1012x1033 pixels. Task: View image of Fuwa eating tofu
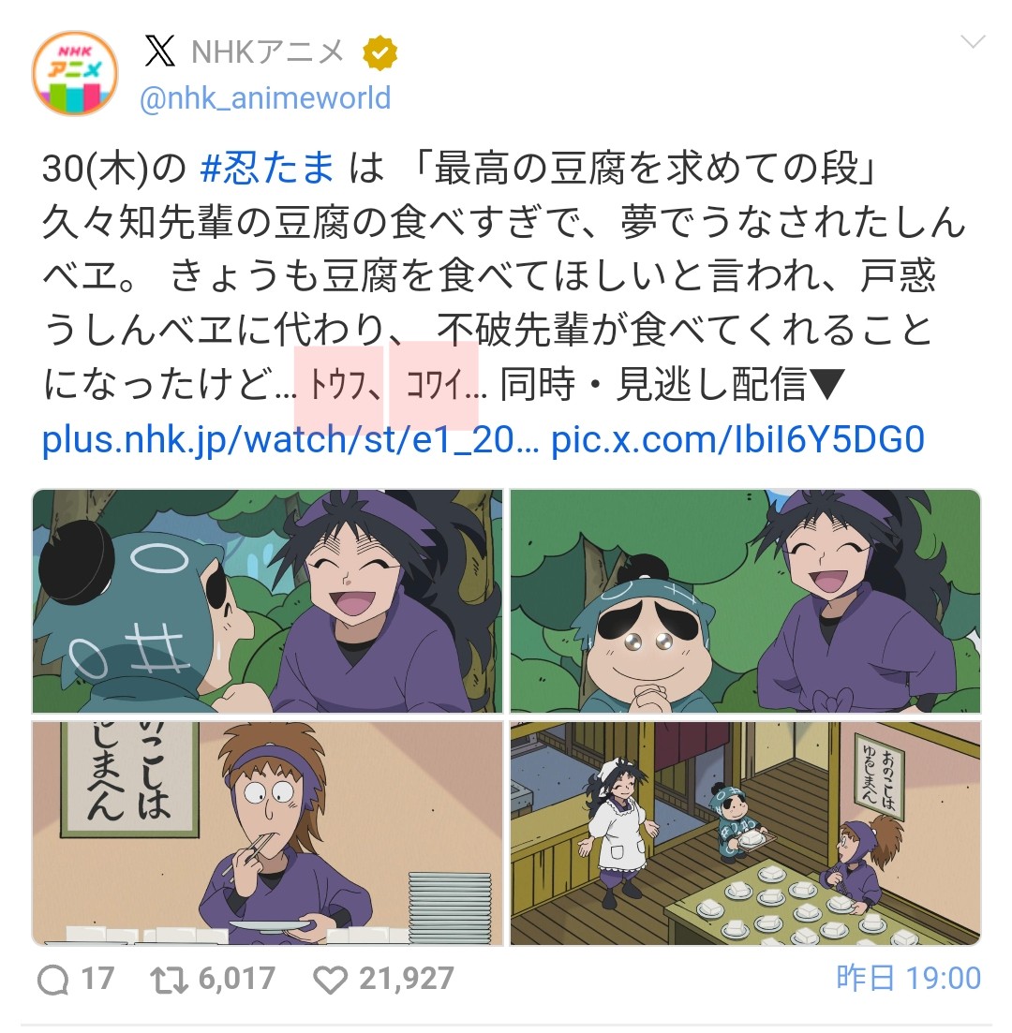click(x=268, y=834)
